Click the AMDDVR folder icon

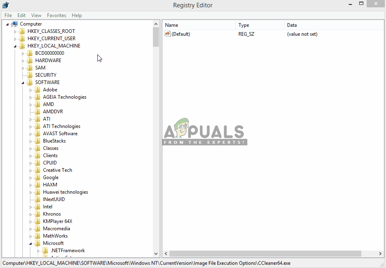click(37, 112)
